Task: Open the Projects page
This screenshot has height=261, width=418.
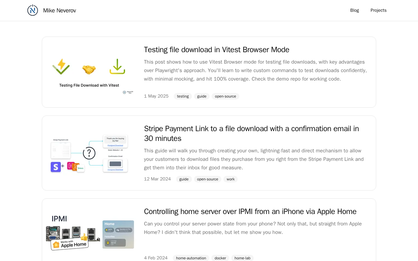Action: pyautogui.click(x=378, y=10)
